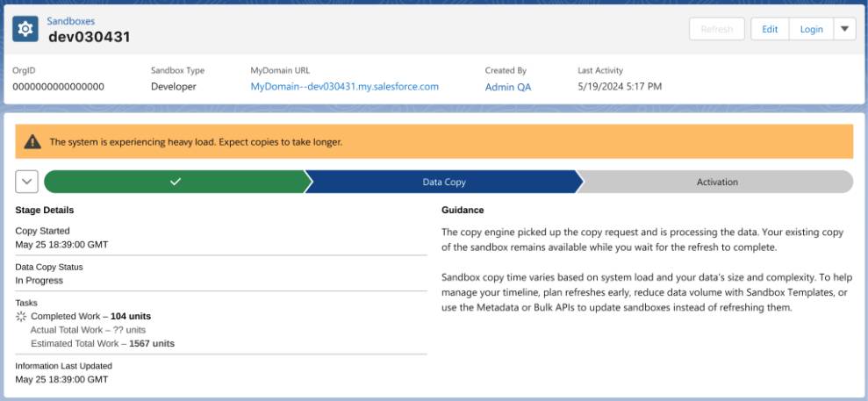The width and height of the screenshot is (868, 401).
Task: Open the Admin QA user link
Action: coord(507,87)
